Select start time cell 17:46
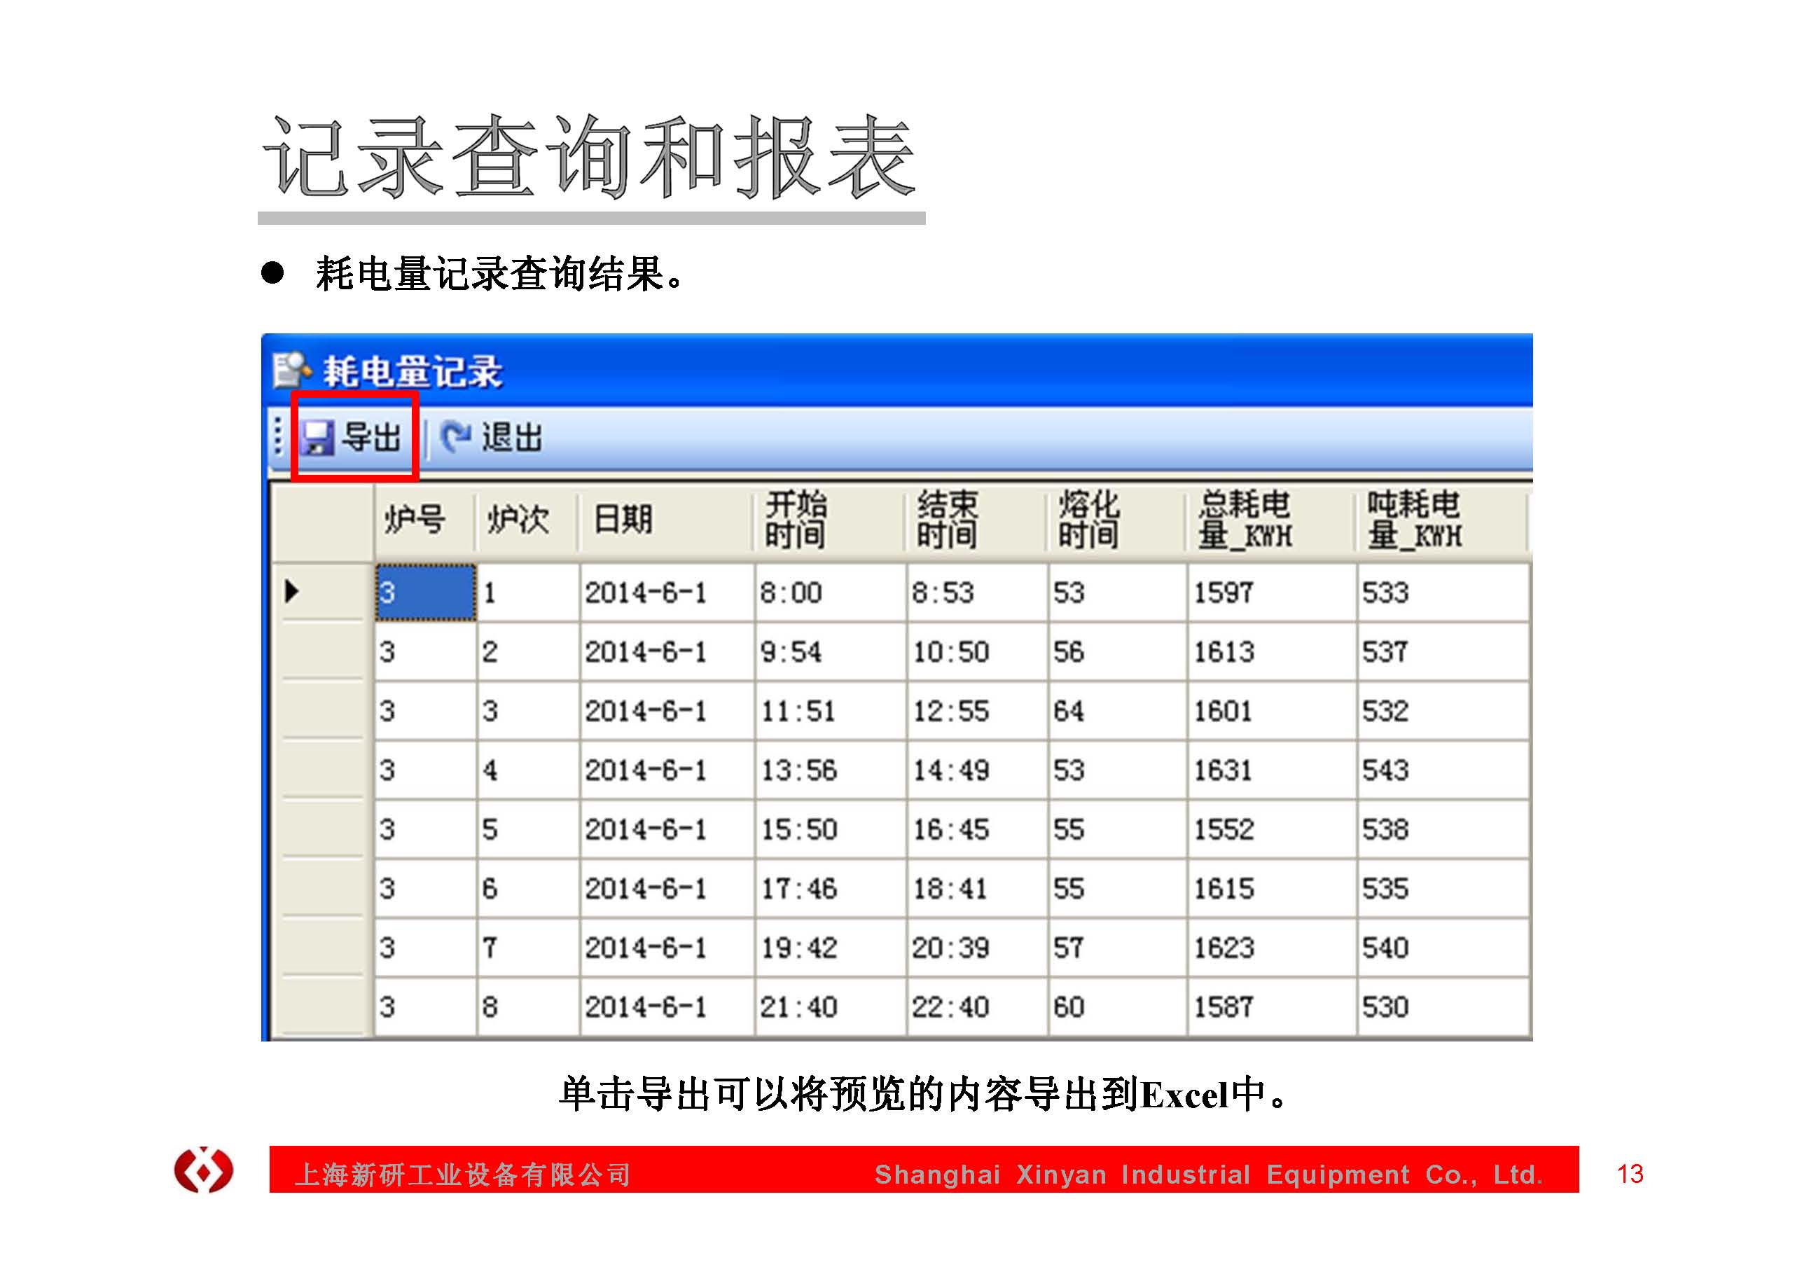The height and width of the screenshot is (1274, 1802). [x=831, y=889]
